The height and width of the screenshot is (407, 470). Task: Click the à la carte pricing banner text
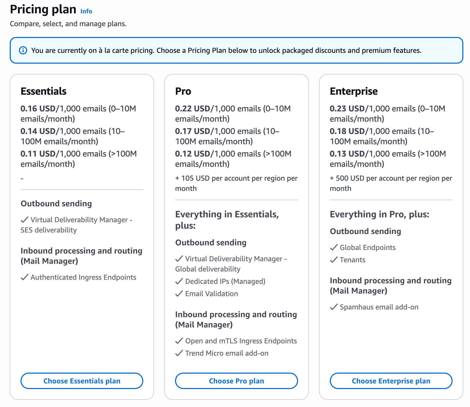pyautogui.click(x=226, y=50)
